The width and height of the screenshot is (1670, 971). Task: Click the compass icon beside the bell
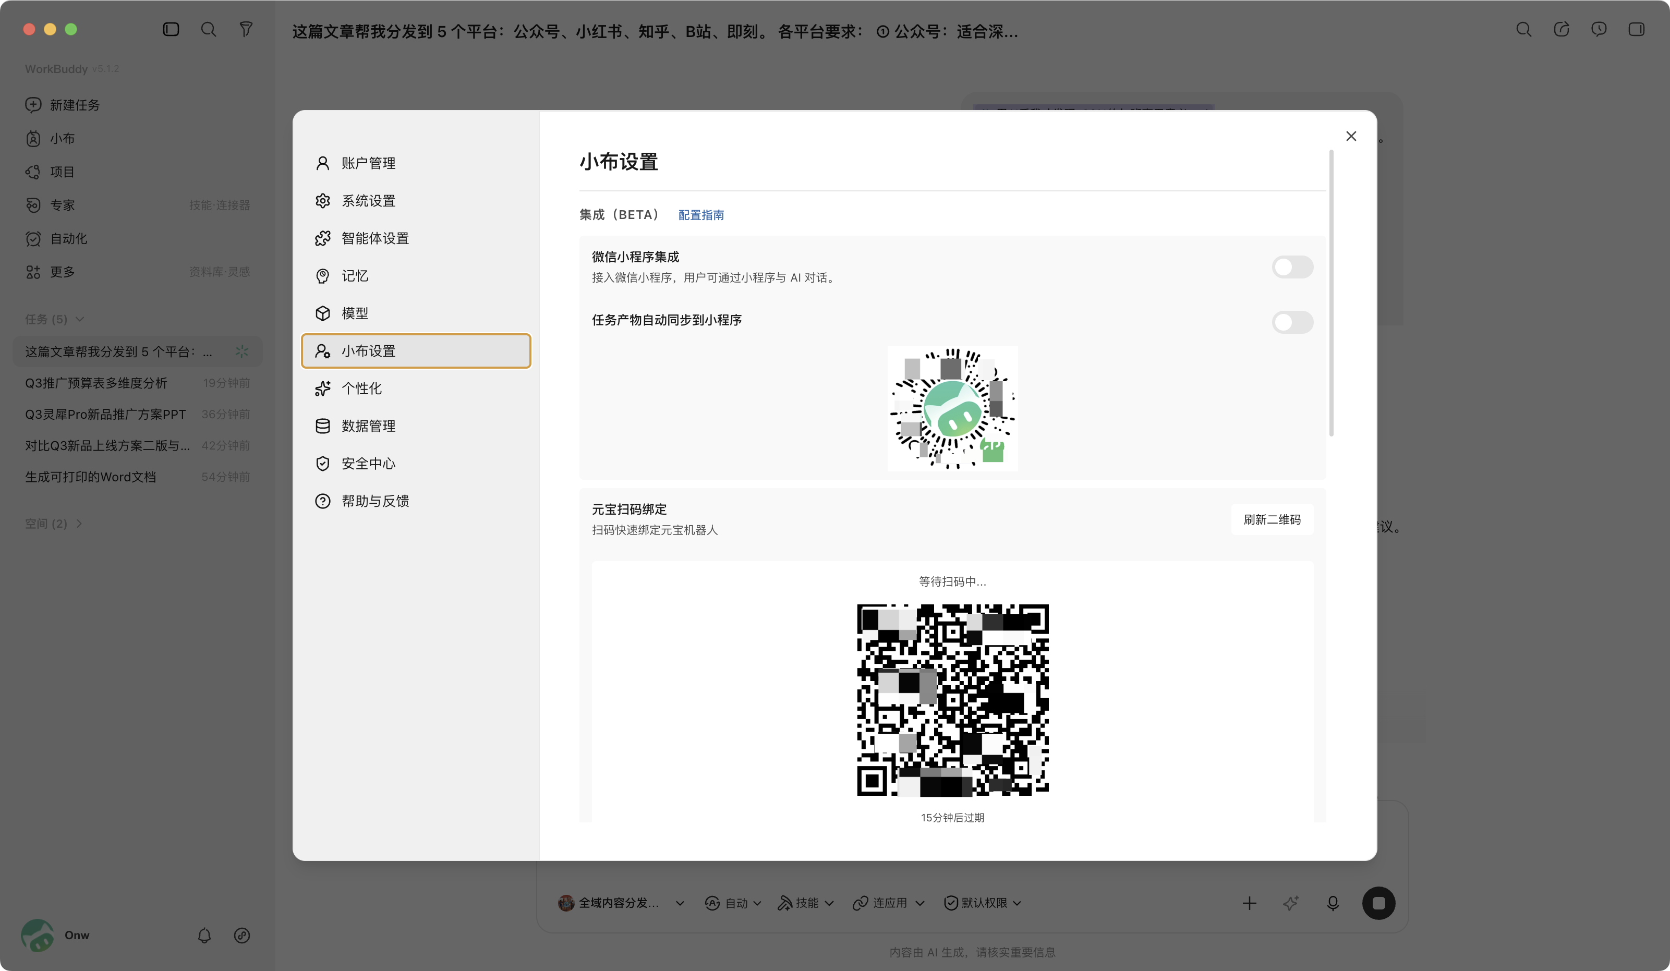point(242,935)
